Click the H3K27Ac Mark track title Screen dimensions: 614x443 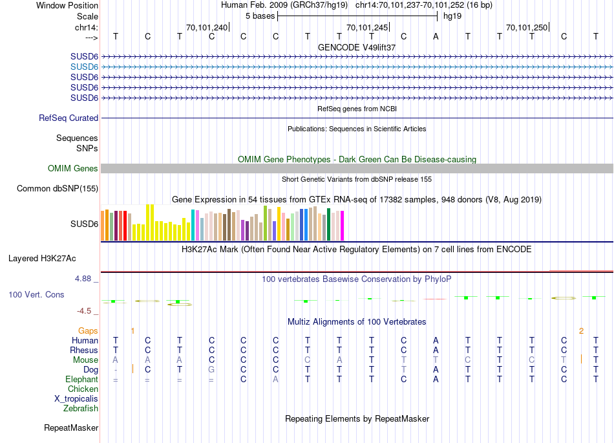pyautogui.click(x=357, y=250)
